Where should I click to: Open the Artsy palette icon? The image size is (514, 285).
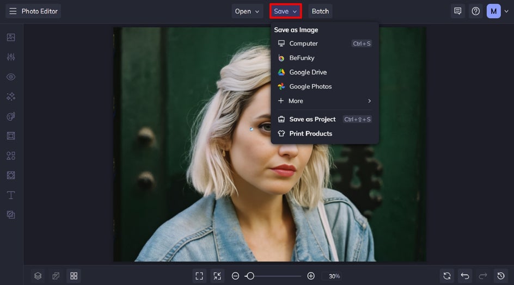coord(11,116)
